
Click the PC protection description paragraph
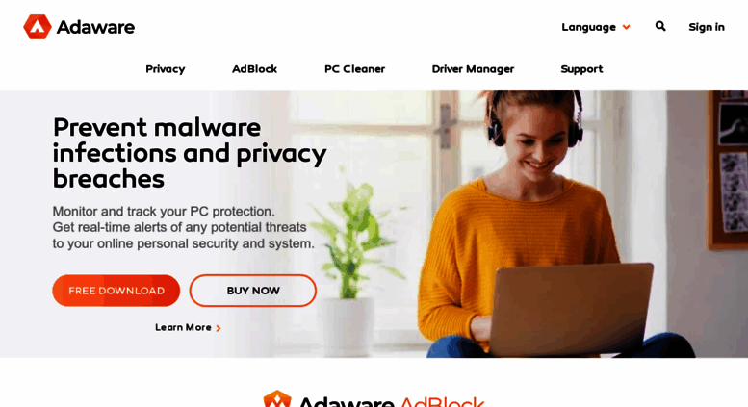coord(183,227)
